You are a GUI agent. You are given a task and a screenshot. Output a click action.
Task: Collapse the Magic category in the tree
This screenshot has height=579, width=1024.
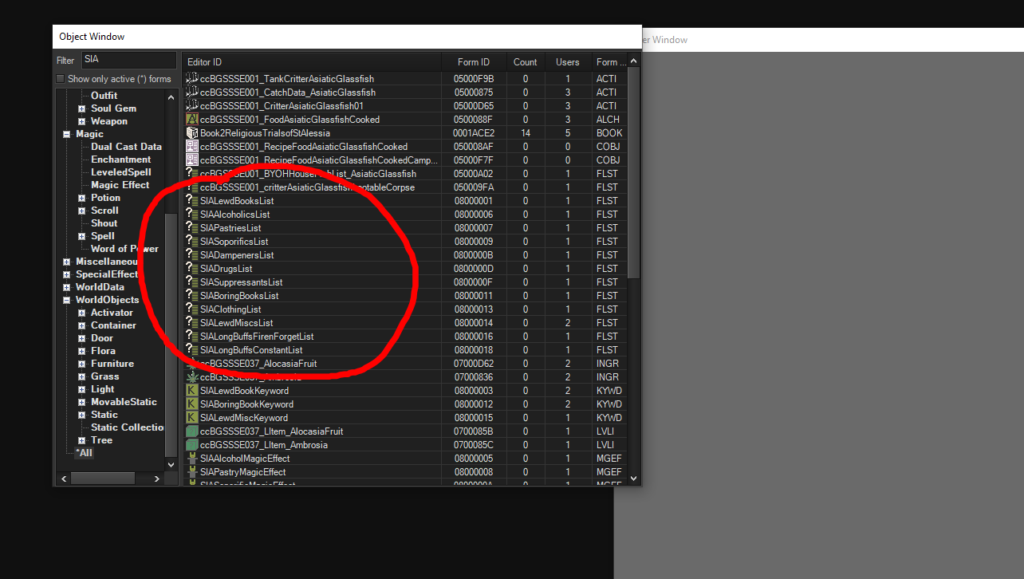[67, 133]
